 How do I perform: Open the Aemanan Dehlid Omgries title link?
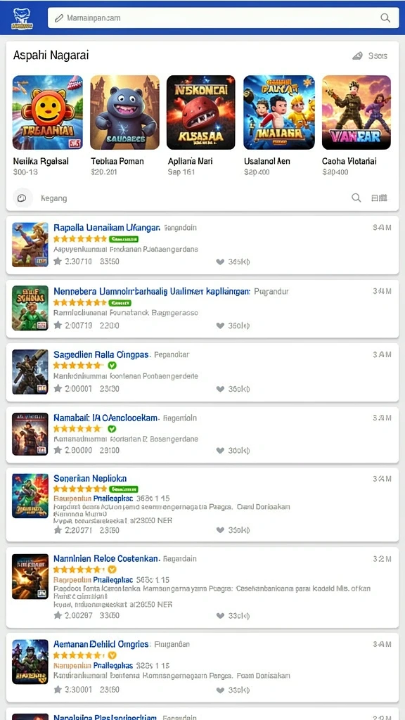101,644
